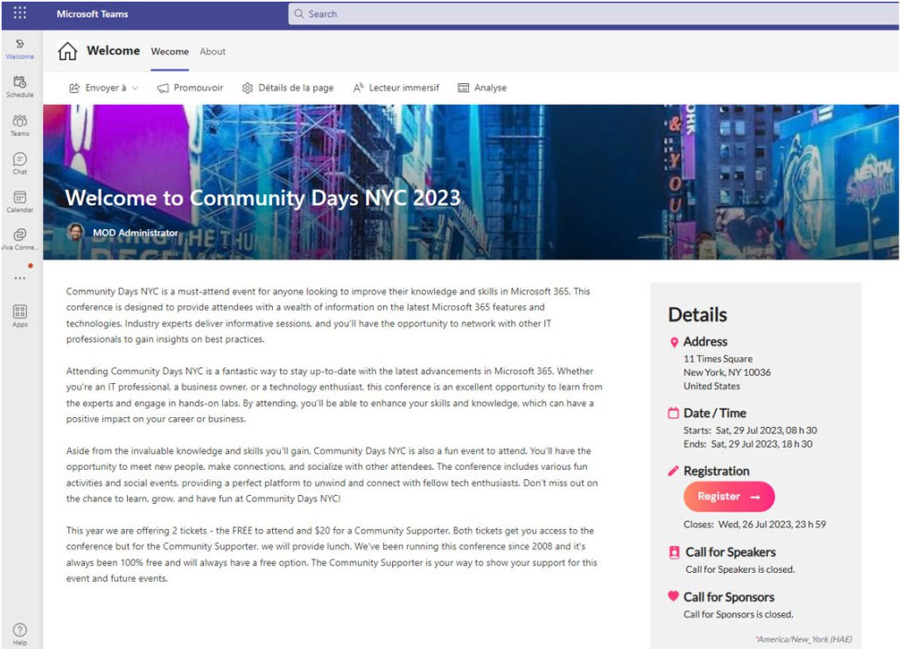
Task: Click the Lecteur immersif reader icon
Action: point(358,88)
